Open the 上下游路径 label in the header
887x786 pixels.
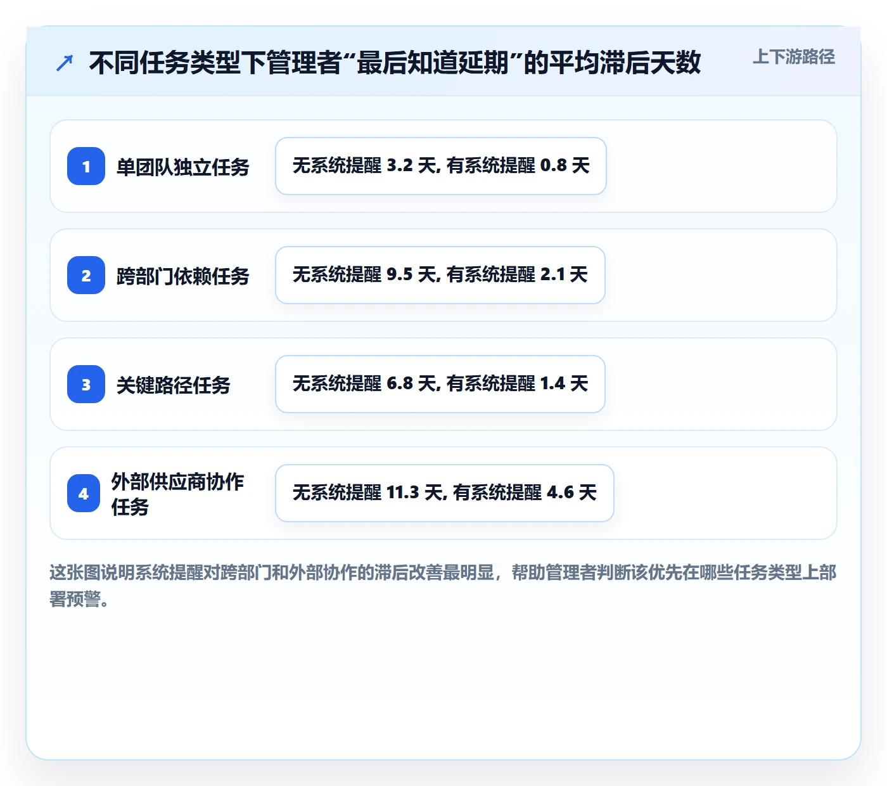794,57
